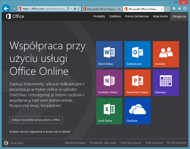Launch PowerPoint Online tile
This screenshot has width=190, height=149.
(x=138, y=82)
